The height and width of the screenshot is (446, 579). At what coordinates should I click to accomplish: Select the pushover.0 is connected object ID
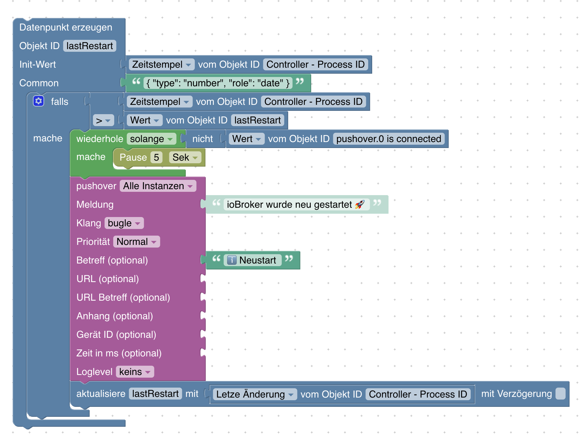[x=389, y=139]
